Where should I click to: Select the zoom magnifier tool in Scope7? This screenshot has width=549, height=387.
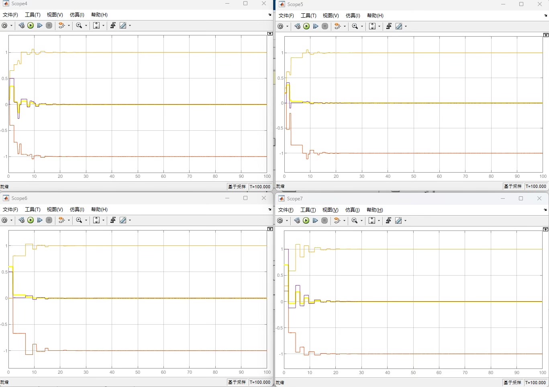(354, 220)
